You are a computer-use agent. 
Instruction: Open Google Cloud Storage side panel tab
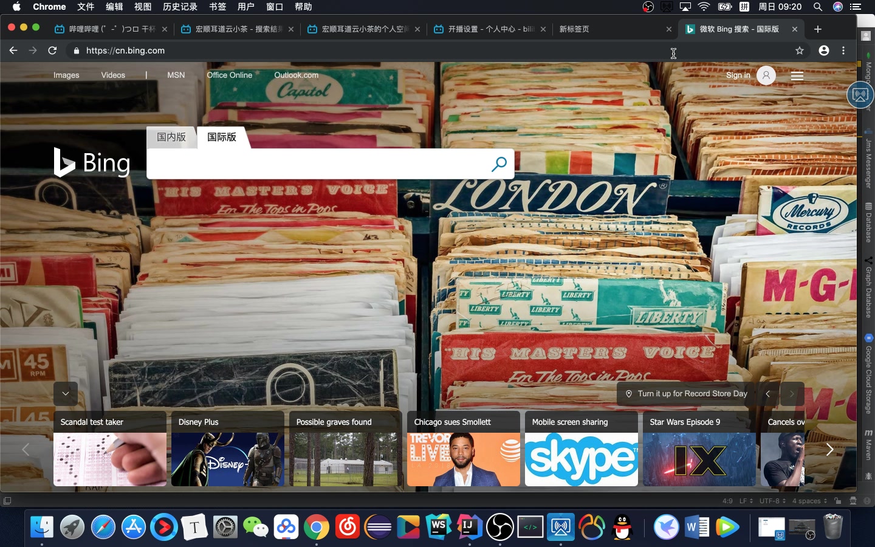(x=868, y=374)
